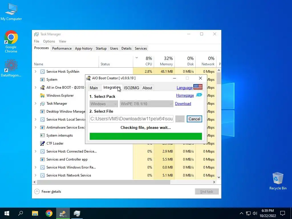Open the Recycle Bin on the desktop
Screen dimensions: 292x219
[x=278, y=181]
